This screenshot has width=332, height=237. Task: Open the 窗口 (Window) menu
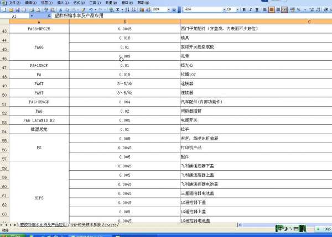[127, 3]
